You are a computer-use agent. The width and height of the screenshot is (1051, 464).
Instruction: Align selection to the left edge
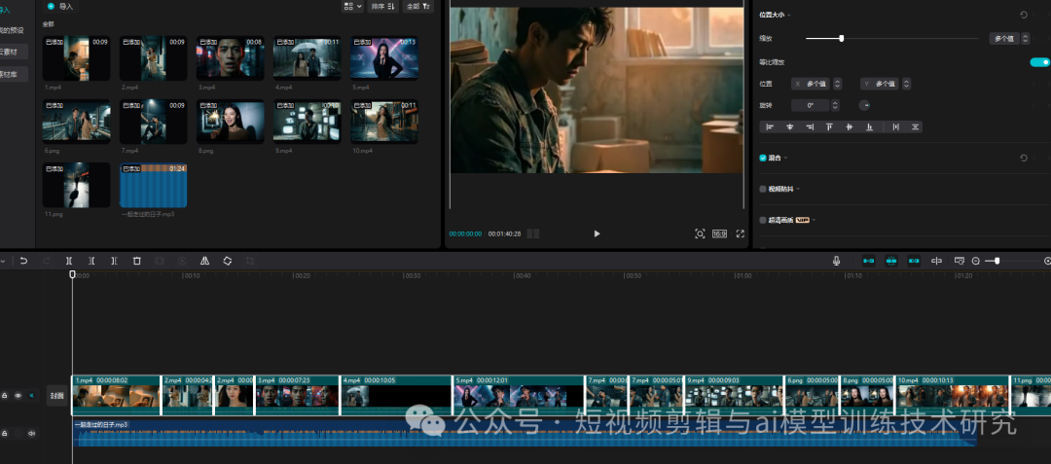point(770,126)
